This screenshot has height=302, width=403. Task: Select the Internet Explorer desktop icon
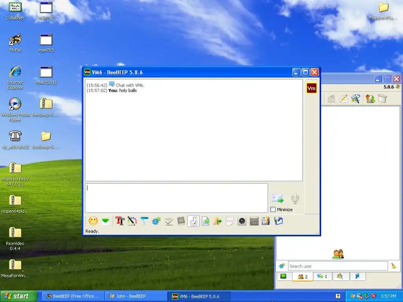(x=15, y=77)
